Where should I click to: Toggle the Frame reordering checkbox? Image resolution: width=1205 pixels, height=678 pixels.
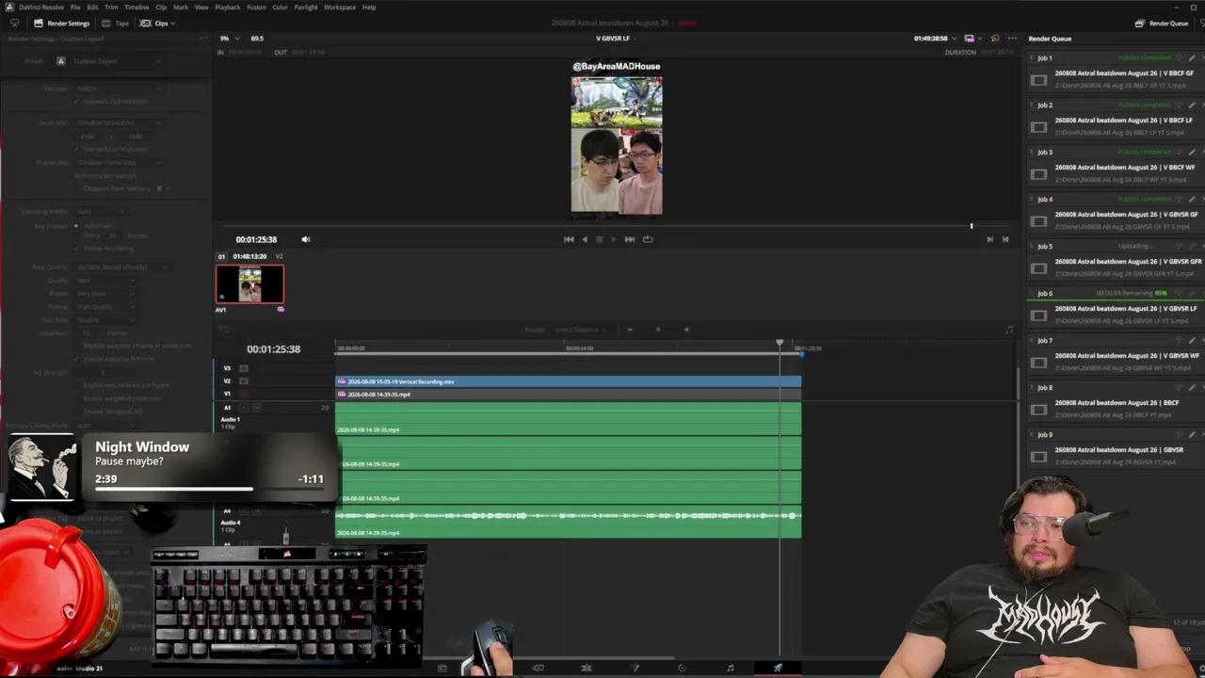76,249
